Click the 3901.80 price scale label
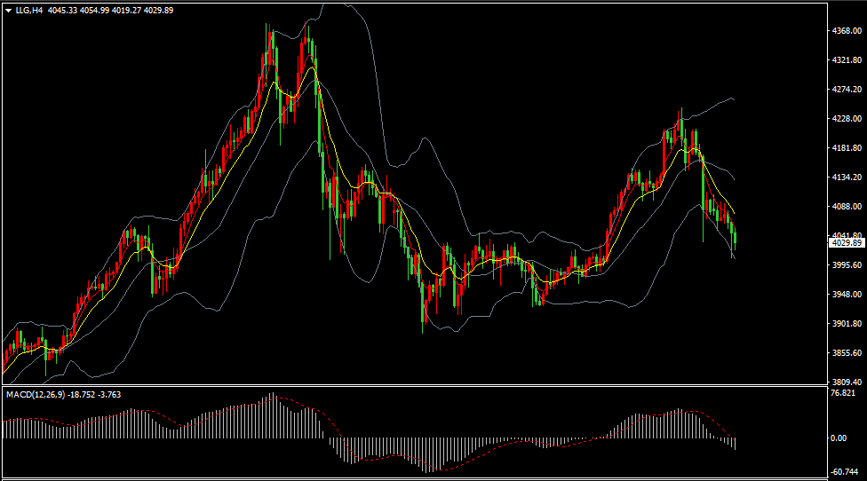The width and height of the screenshot is (867, 481). click(x=847, y=324)
